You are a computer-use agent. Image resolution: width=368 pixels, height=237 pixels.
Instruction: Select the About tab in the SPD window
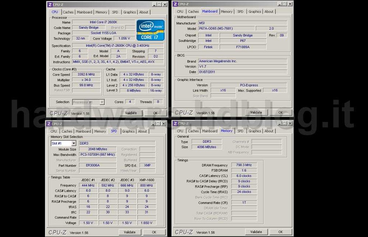click(x=142, y=131)
